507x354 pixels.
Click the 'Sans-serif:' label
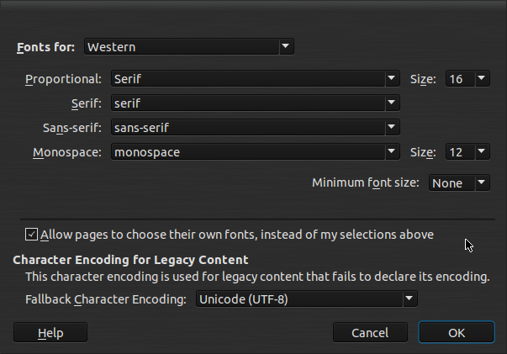[x=72, y=129]
